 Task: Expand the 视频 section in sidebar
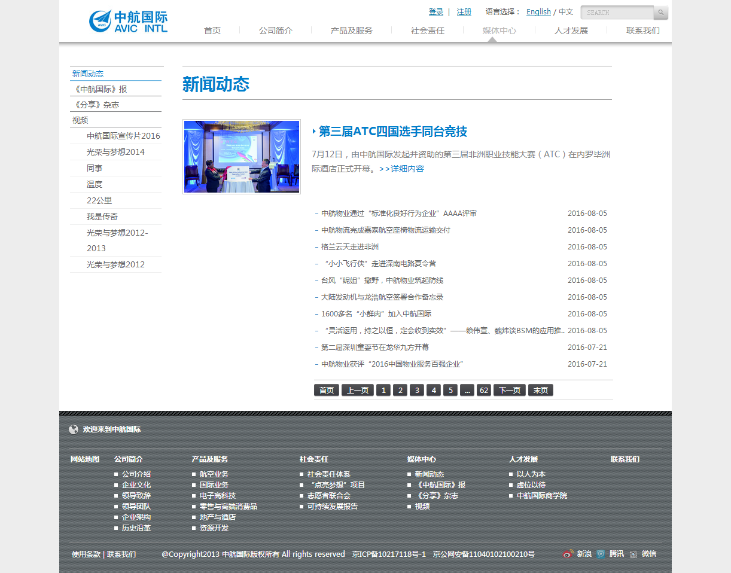(x=80, y=120)
